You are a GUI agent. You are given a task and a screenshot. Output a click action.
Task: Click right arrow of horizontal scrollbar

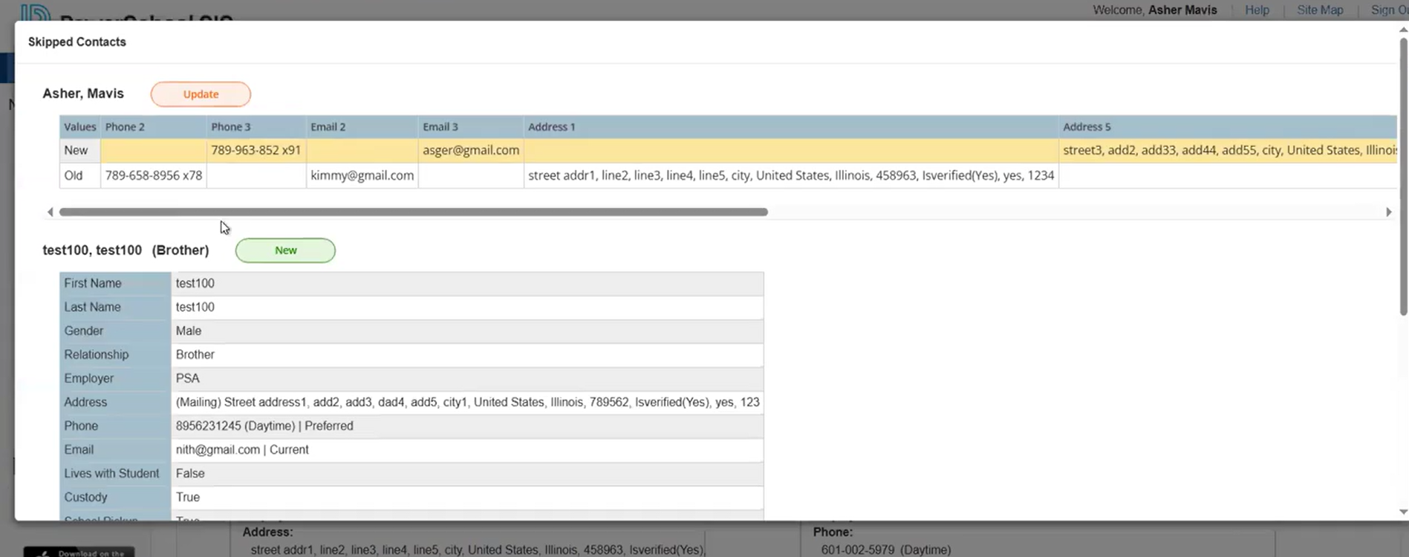click(x=1388, y=212)
